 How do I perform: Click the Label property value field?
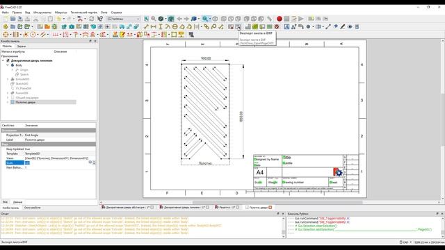[x=60, y=140]
